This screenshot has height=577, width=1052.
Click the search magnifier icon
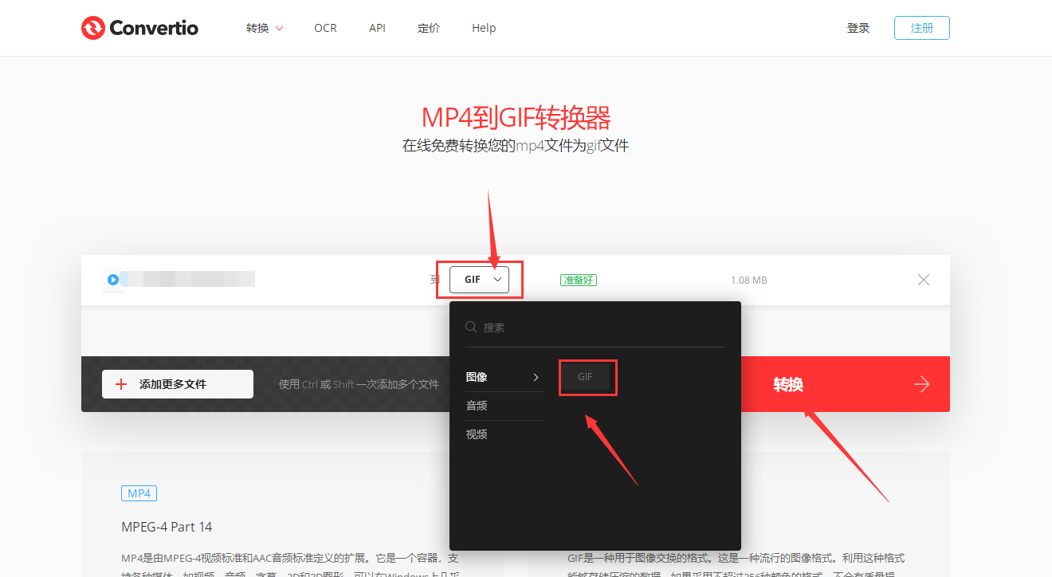[471, 327]
